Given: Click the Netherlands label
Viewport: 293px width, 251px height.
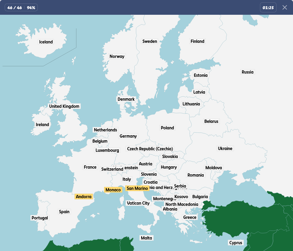Looking at the screenshot, I should click(106, 130).
